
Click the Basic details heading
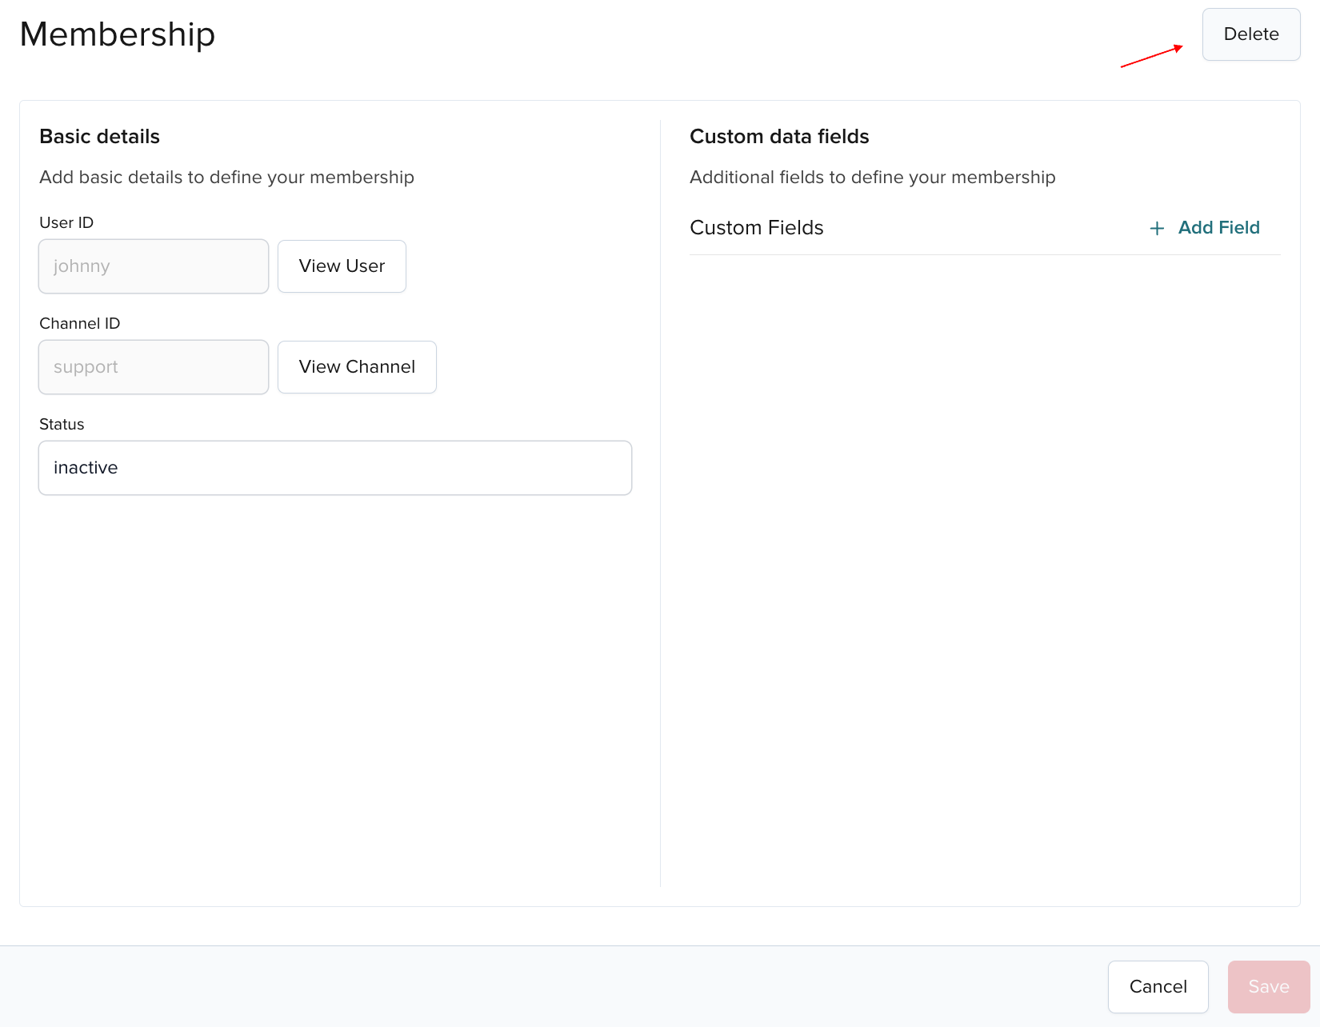tap(99, 136)
